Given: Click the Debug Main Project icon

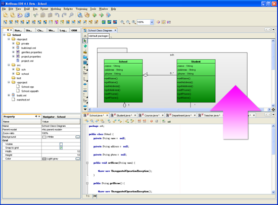Looking at the screenshot, I should (101, 15).
